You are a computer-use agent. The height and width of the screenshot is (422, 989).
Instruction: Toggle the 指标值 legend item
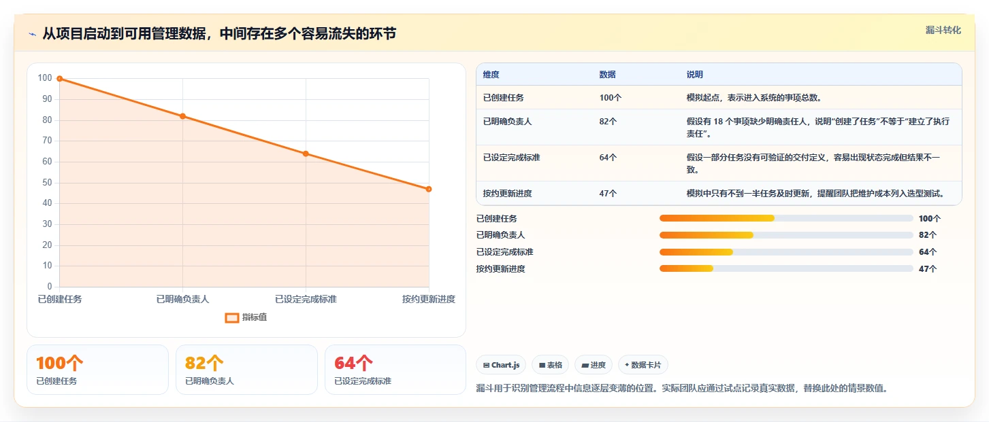[246, 317]
